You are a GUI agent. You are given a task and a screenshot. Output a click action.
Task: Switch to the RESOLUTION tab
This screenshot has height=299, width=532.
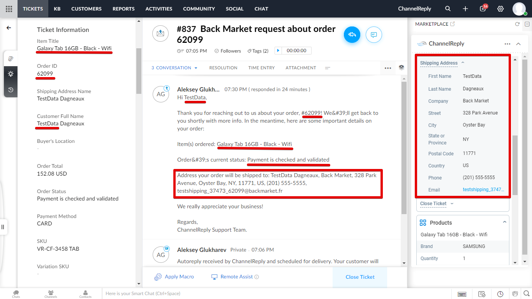(223, 68)
